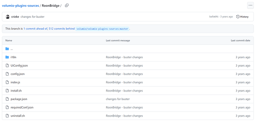
Task: Open the config.json file
Action: (18, 74)
